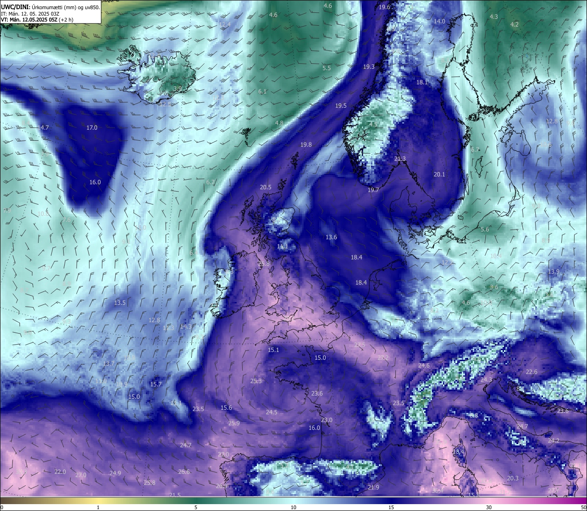The width and height of the screenshot is (587, 511).
Task: Click the 14.0 value over northern Sweden
Action: [x=439, y=21]
